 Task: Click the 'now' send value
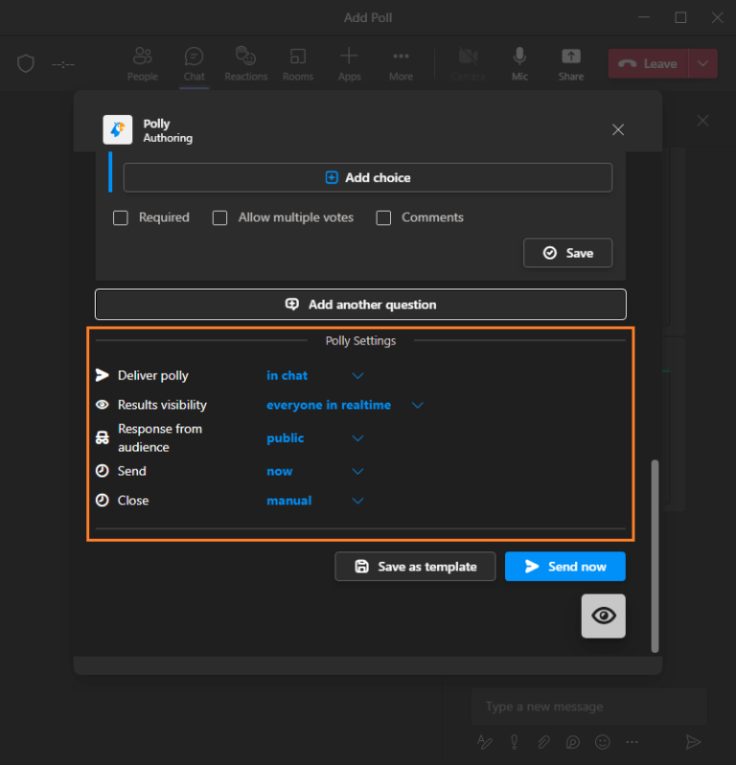[280, 471]
